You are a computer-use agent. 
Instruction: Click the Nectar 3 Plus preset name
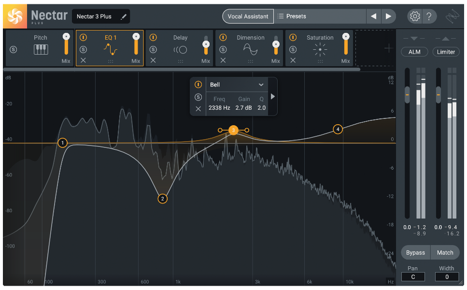click(94, 16)
